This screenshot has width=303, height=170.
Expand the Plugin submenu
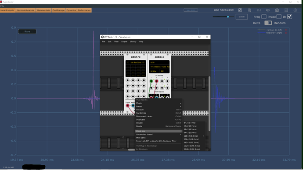click(159, 103)
